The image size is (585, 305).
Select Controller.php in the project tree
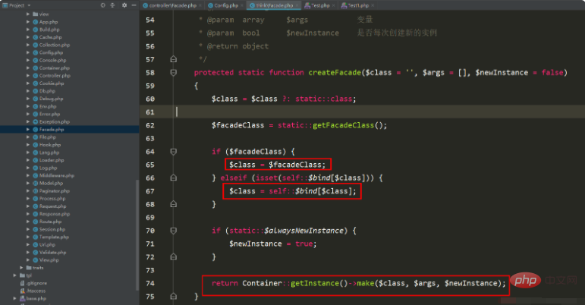(55, 76)
